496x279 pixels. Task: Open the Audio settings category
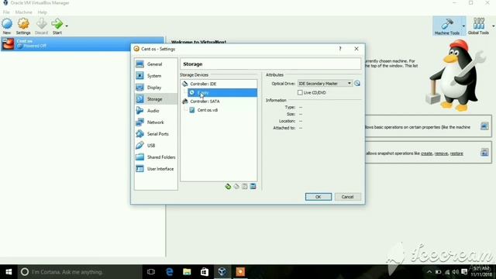(x=156, y=111)
